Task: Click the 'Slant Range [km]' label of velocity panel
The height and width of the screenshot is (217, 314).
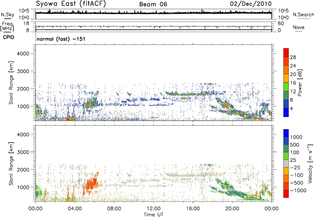Action: click(11, 164)
